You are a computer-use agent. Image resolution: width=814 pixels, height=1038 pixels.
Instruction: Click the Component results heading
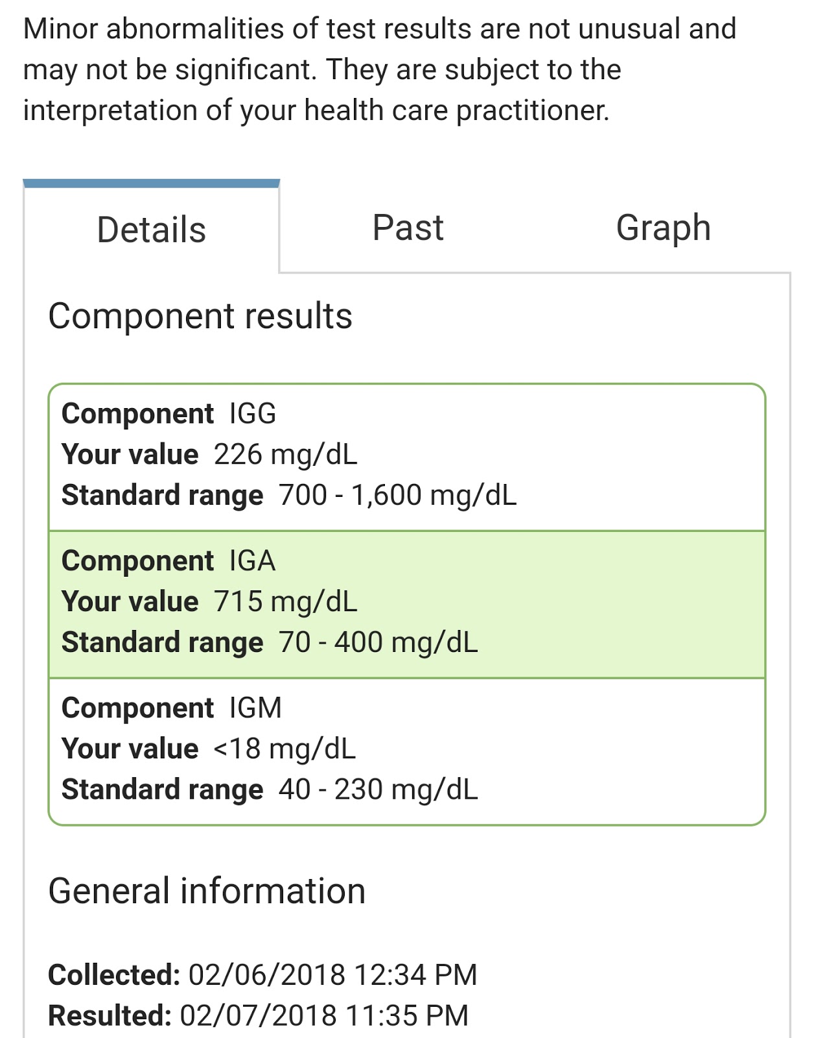tap(200, 317)
